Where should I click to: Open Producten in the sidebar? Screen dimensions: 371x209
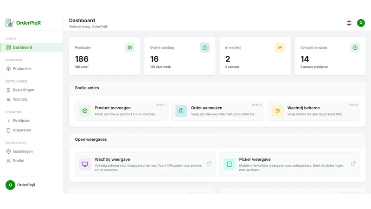[x=32, y=68]
